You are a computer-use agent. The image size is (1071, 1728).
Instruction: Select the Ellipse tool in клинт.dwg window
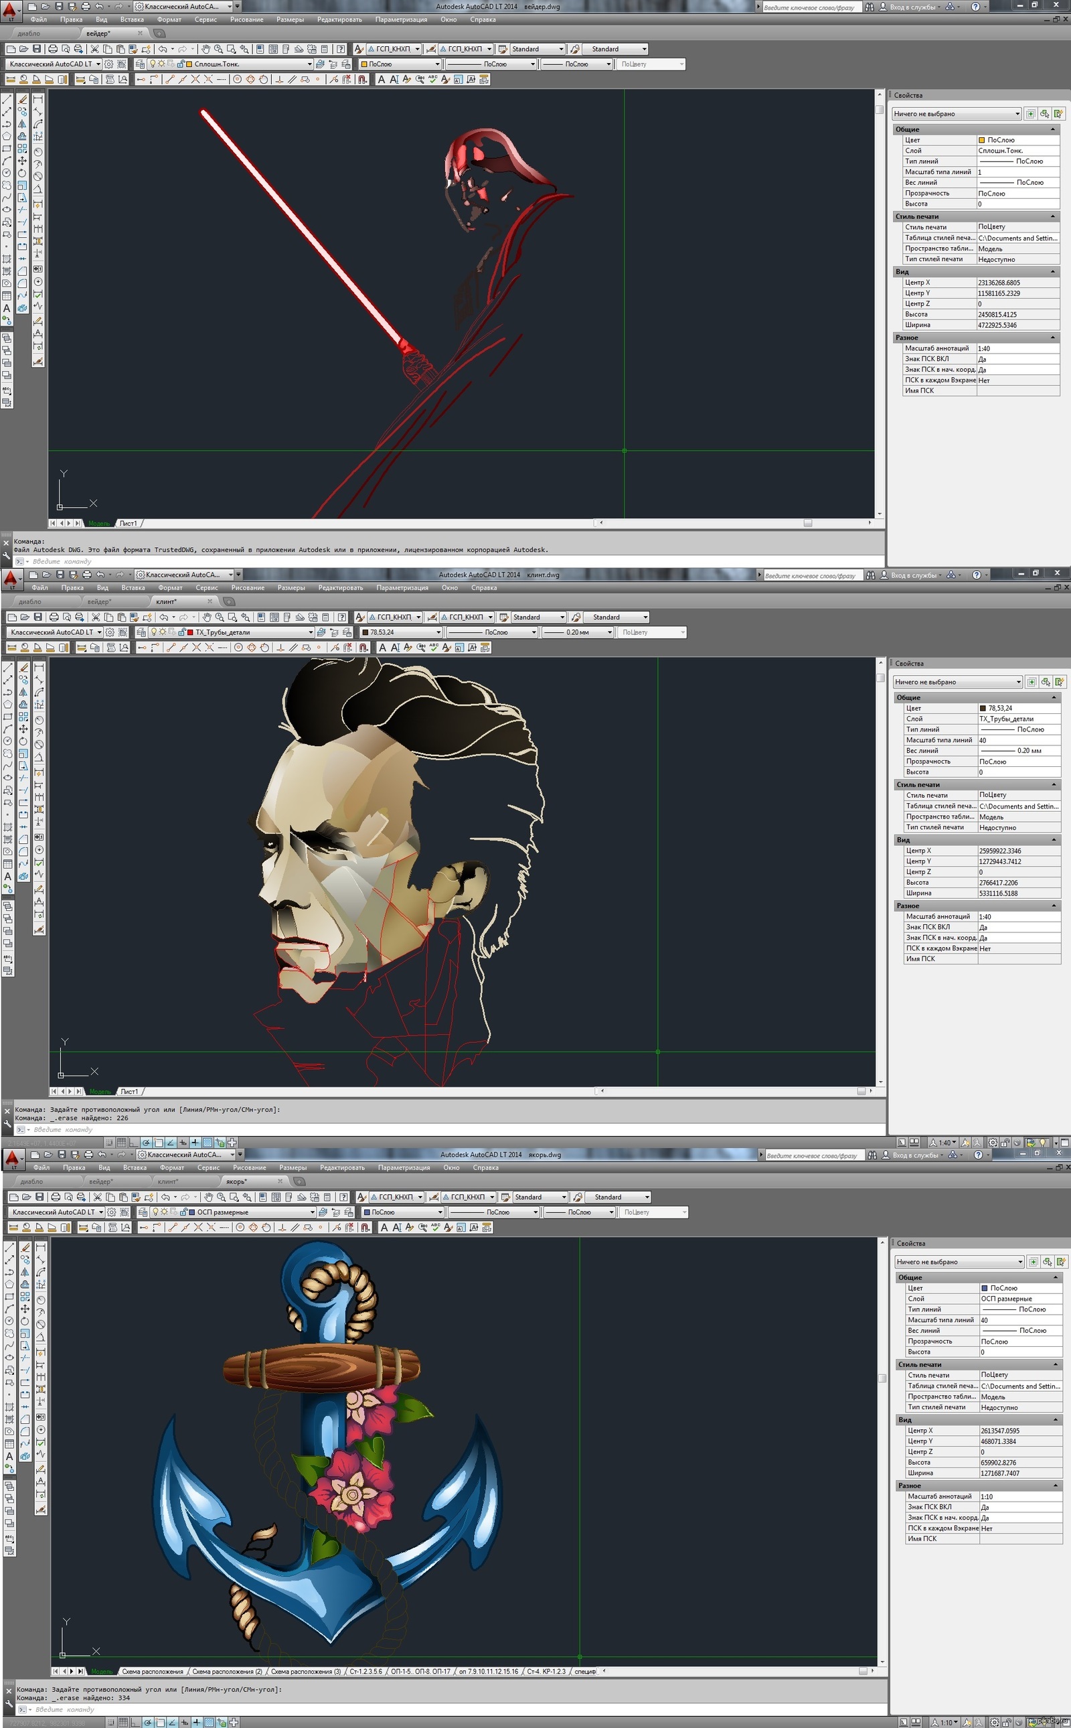8,778
